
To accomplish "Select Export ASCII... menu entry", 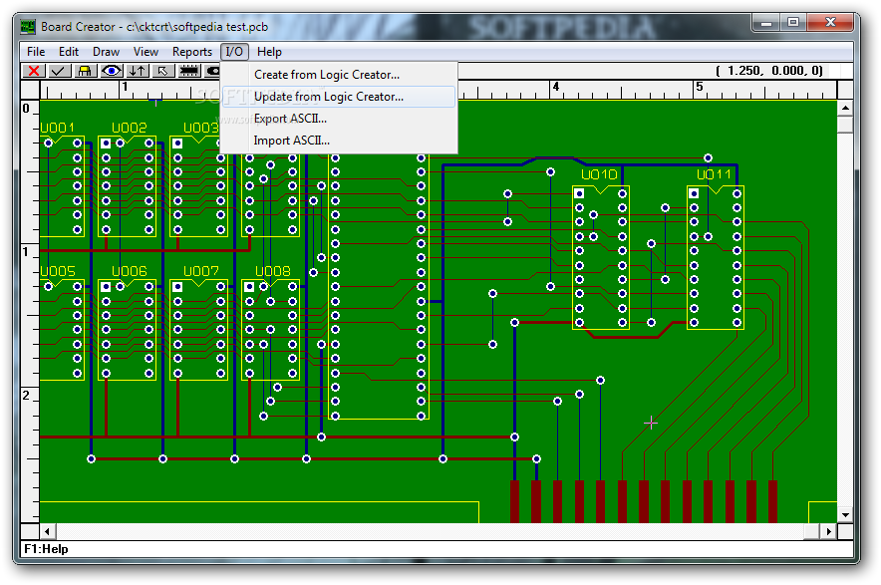I will coord(339,119).
